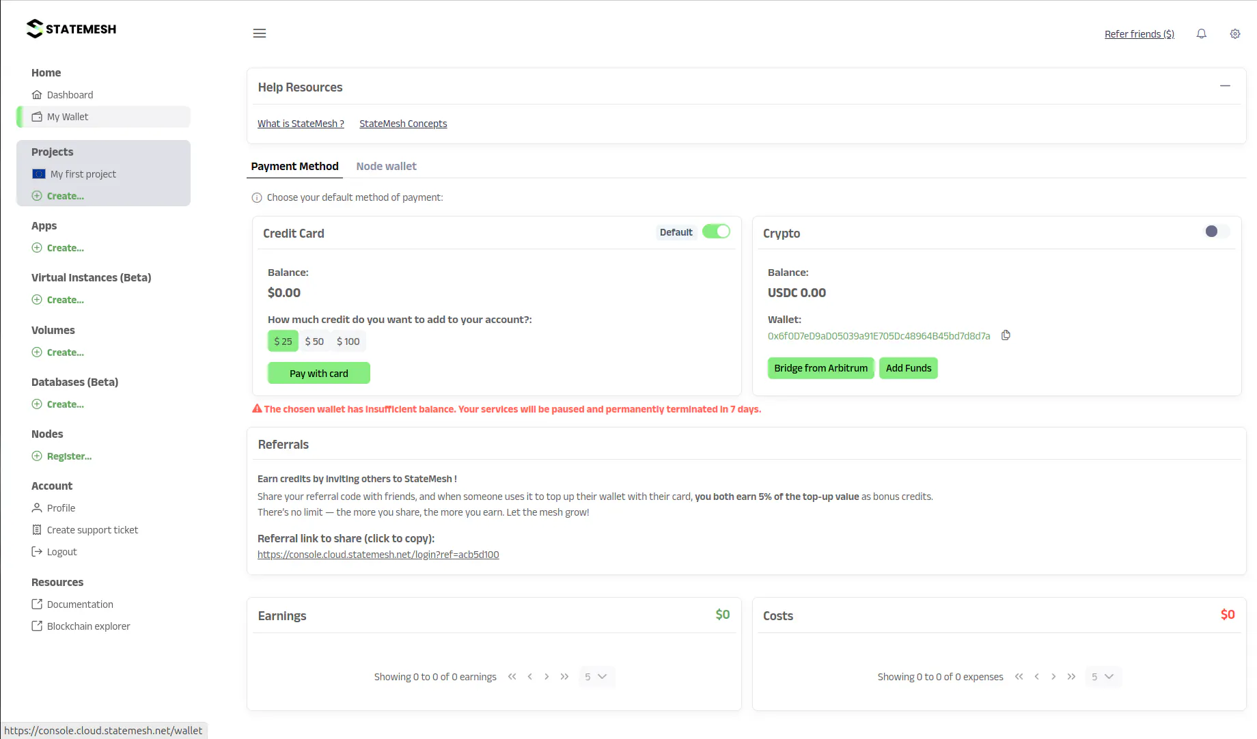Click the Profile person icon
Viewport: 1257px width, 739px height.
pos(37,508)
